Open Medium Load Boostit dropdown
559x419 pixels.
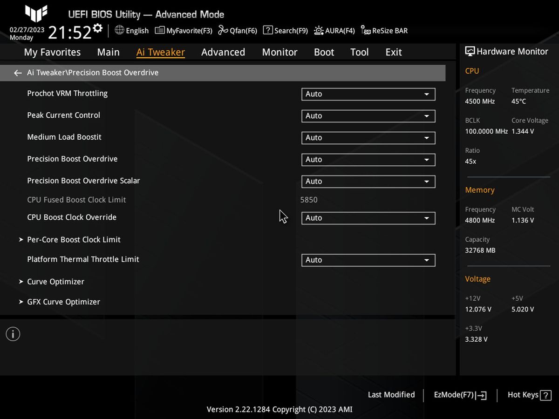368,138
